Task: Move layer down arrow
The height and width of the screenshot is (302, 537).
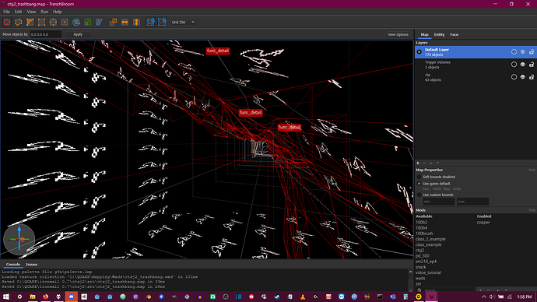Action: (x=437, y=163)
